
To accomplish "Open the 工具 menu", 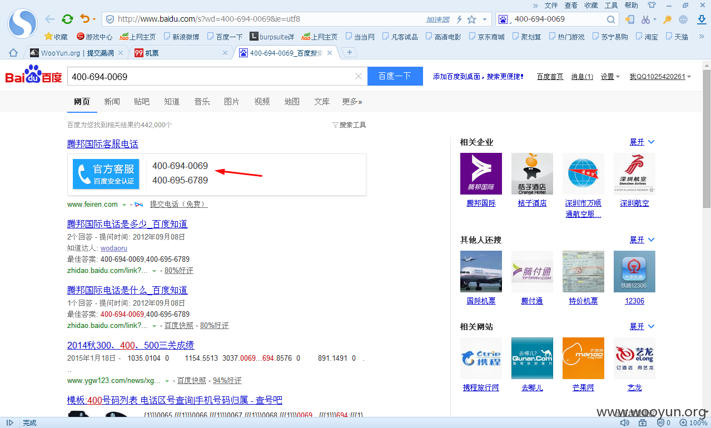I will (x=611, y=5).
